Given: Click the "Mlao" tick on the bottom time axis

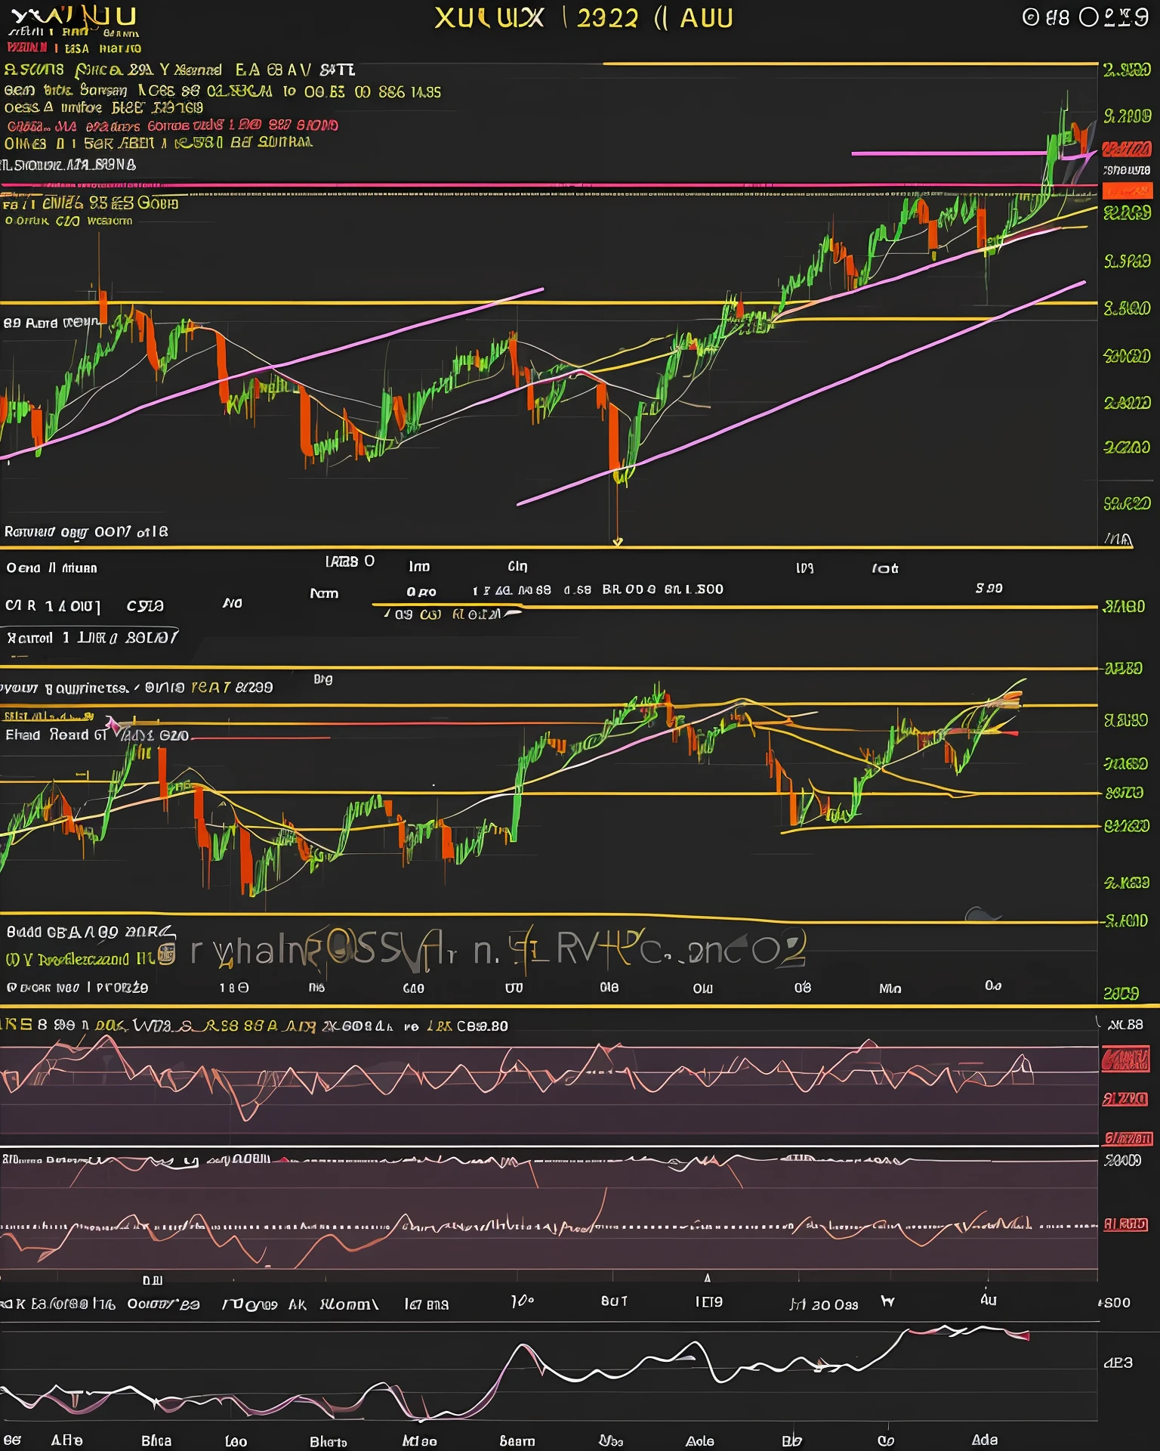Looking at the screenshot, I should pos(420,1441).
